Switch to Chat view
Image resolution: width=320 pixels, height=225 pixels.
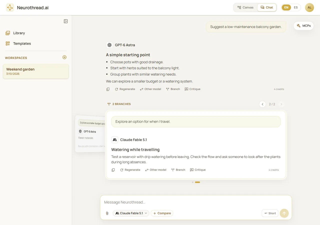(x=267, y=7)
